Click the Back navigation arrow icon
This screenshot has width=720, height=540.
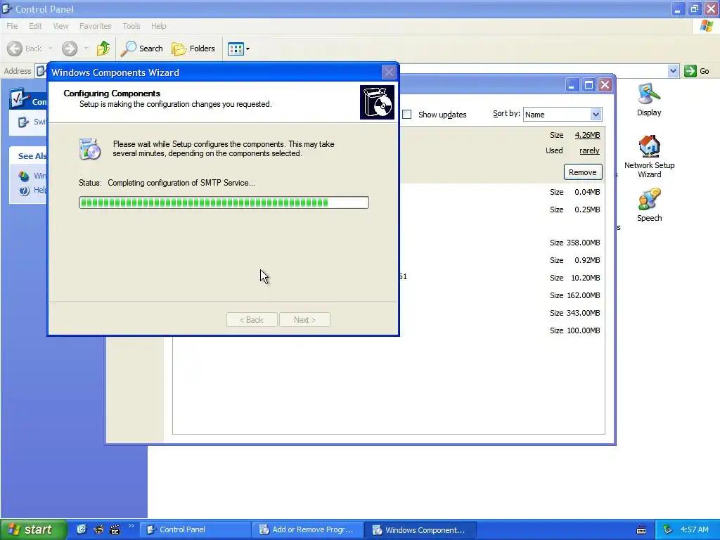point(15,49)
